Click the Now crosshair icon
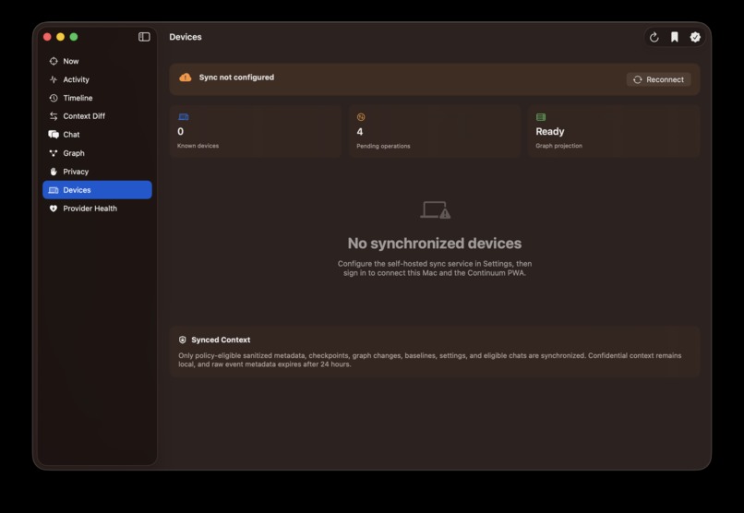 click(x=54, y=61)
